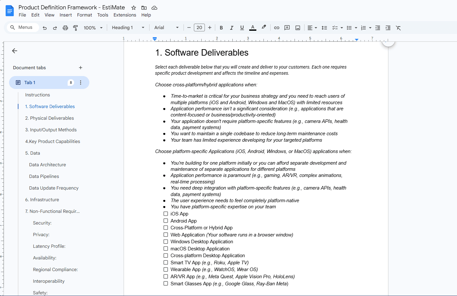Click the font size field showing 20
Screen dimensions: 457x296
click(199, 28)
